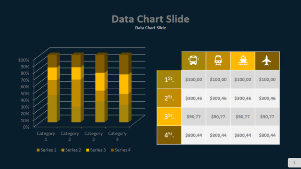The height and width of the screenshot is (169, 301).
Task: Click the Data Chart Slide main title
Action: (x=150, y=19)
